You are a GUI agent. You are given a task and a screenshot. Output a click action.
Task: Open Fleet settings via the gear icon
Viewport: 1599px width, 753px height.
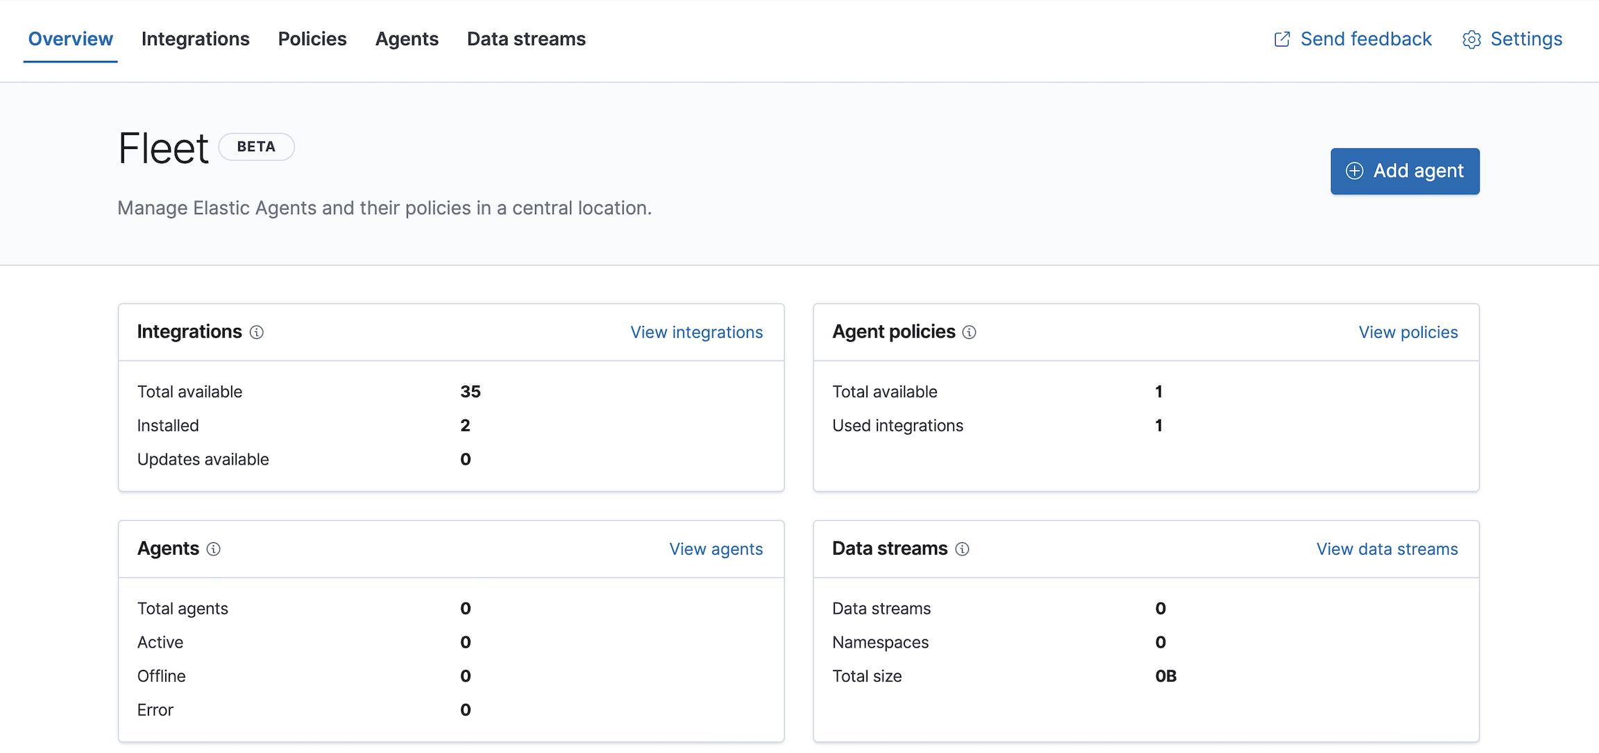1471,40
